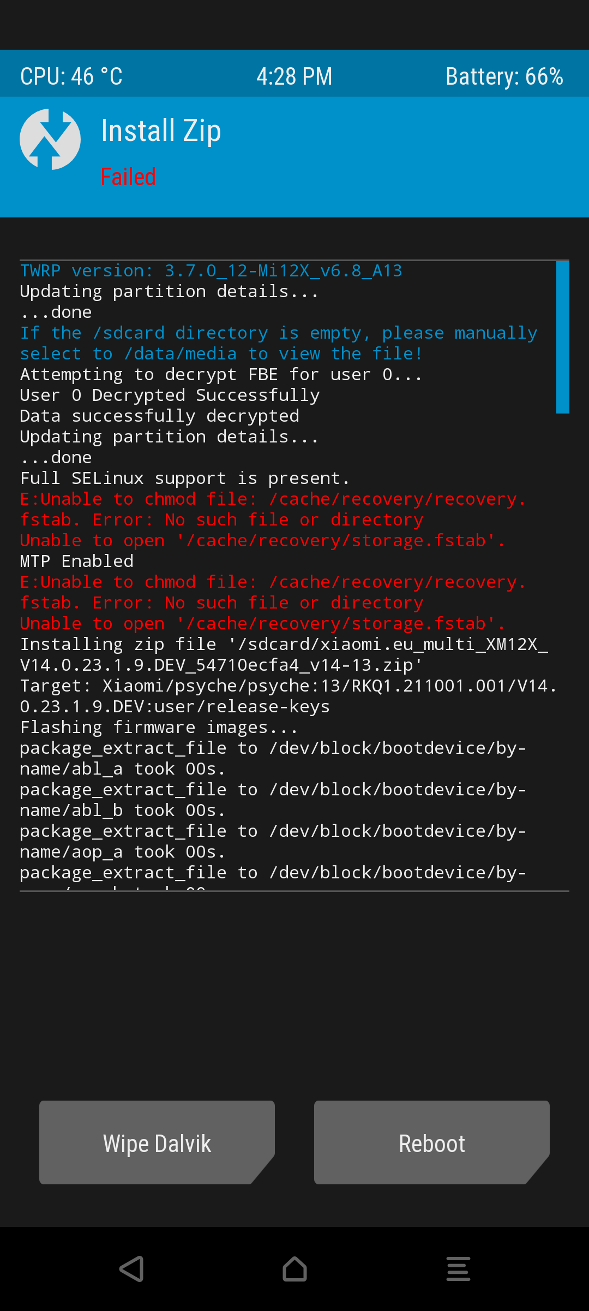Tap the Target Xiaomi/psyche log line

[x=289, y=696]
